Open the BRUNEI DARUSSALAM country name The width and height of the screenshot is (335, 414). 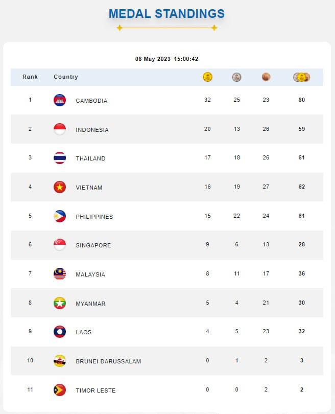[108, 361]
